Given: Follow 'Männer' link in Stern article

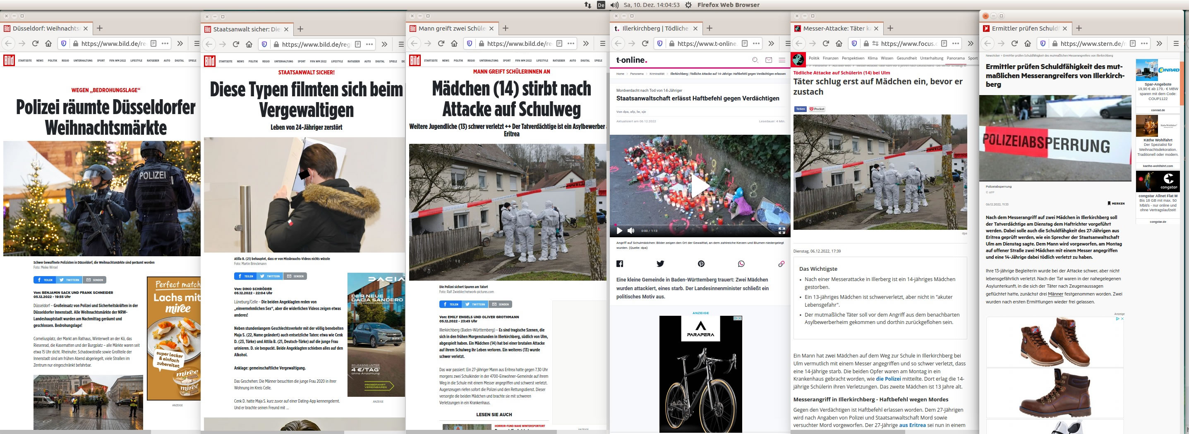Looking at the screenshot, I should (x=1055, y=294).
